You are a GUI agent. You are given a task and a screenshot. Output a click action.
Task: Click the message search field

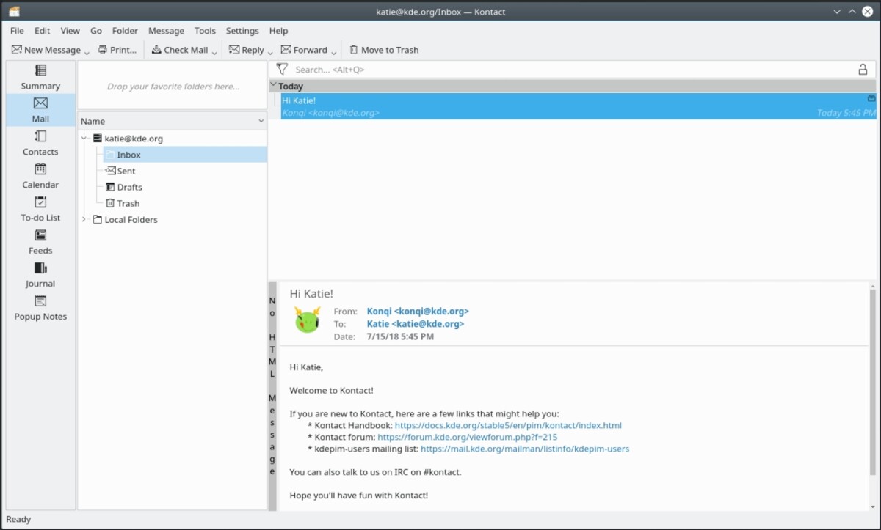tap(573, 70)
